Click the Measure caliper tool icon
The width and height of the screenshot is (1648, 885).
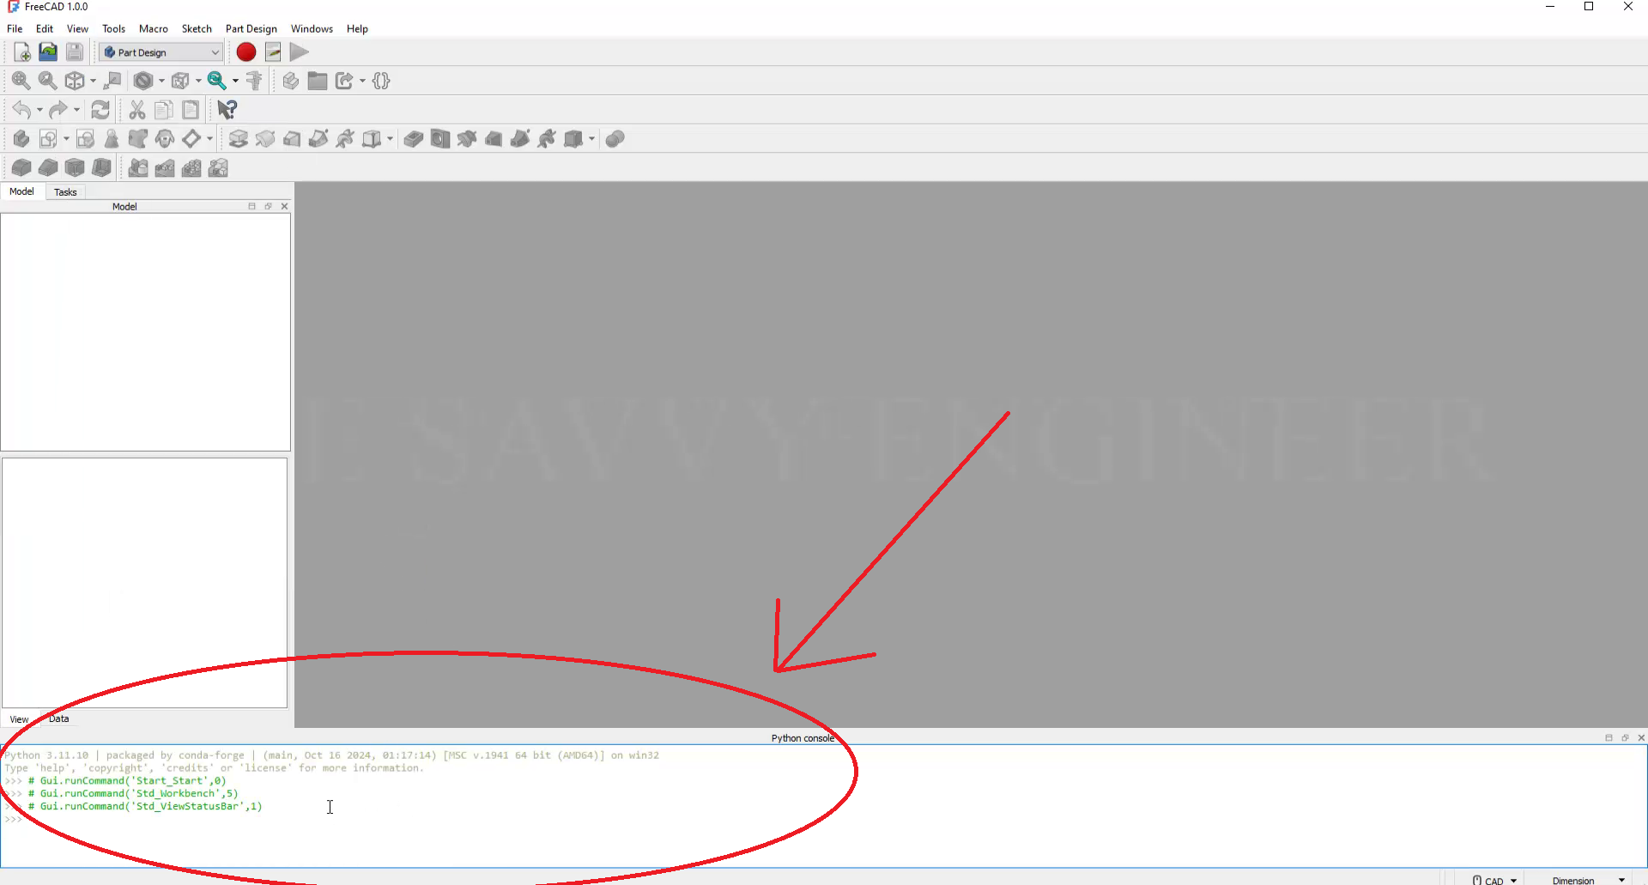254,81
